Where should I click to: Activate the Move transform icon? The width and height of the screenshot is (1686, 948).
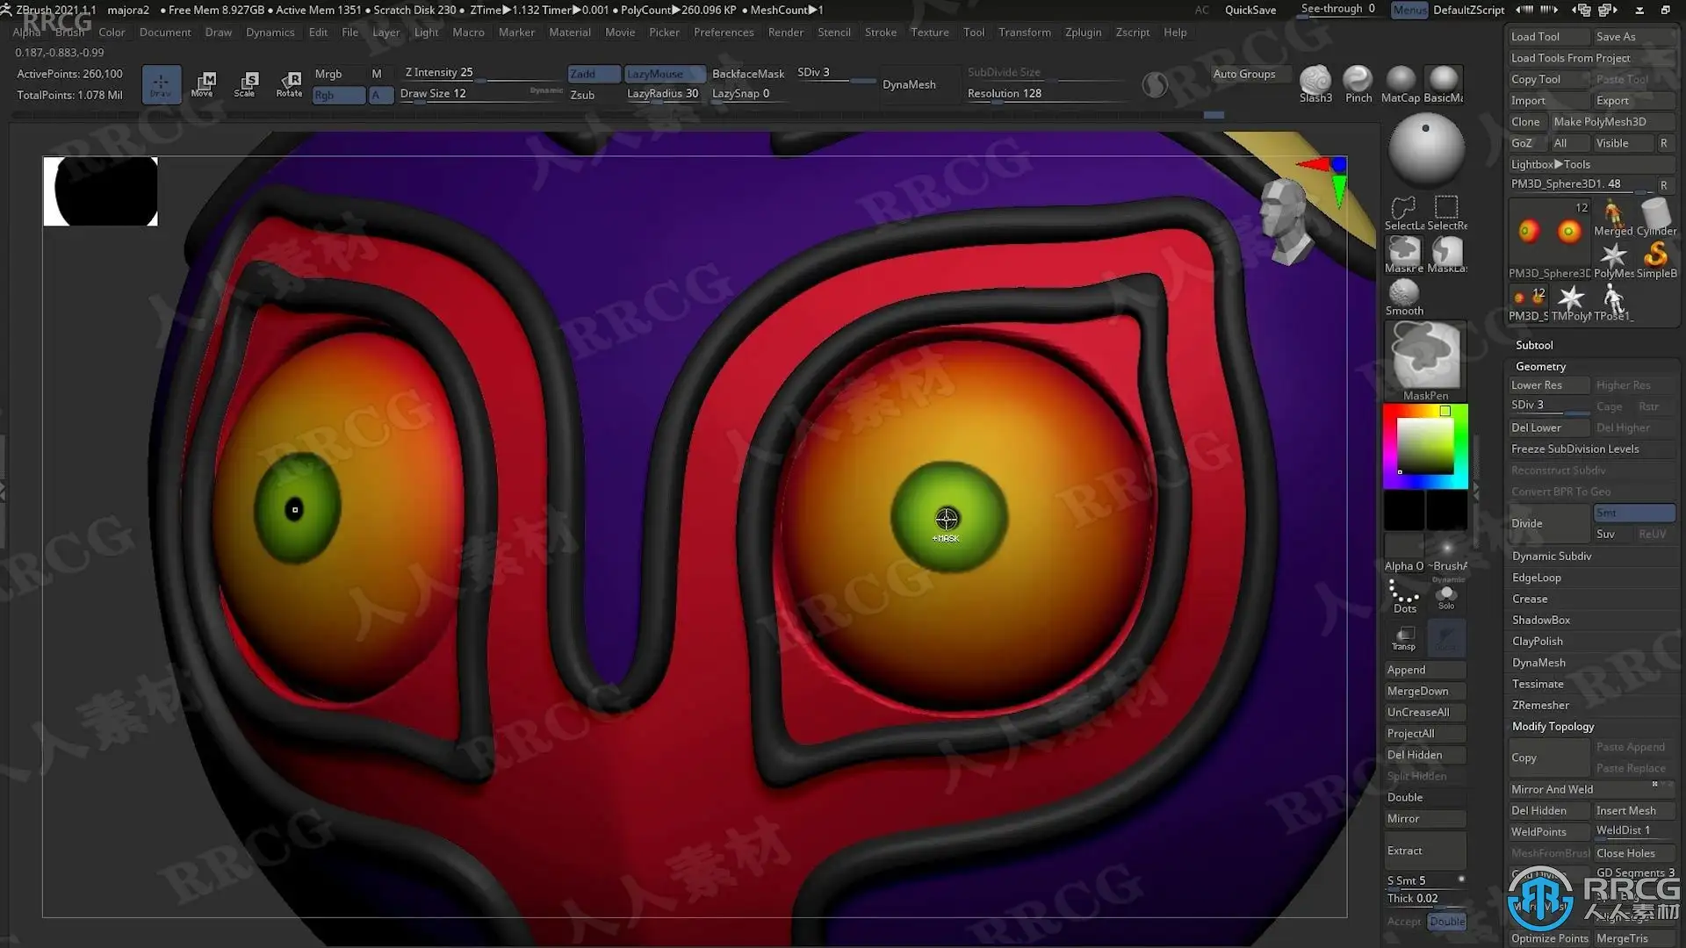point(203,84)
